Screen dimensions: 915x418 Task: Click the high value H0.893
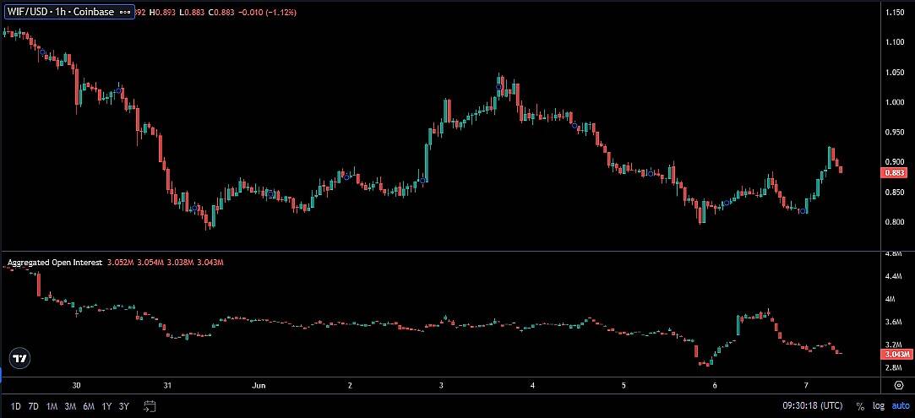coord(164,12)
